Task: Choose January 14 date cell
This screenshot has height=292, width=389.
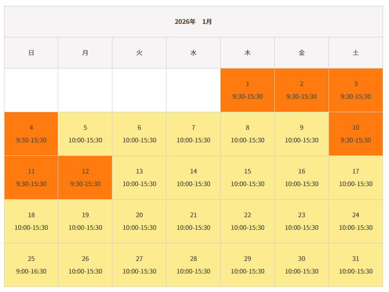Action: coord(193,178)
